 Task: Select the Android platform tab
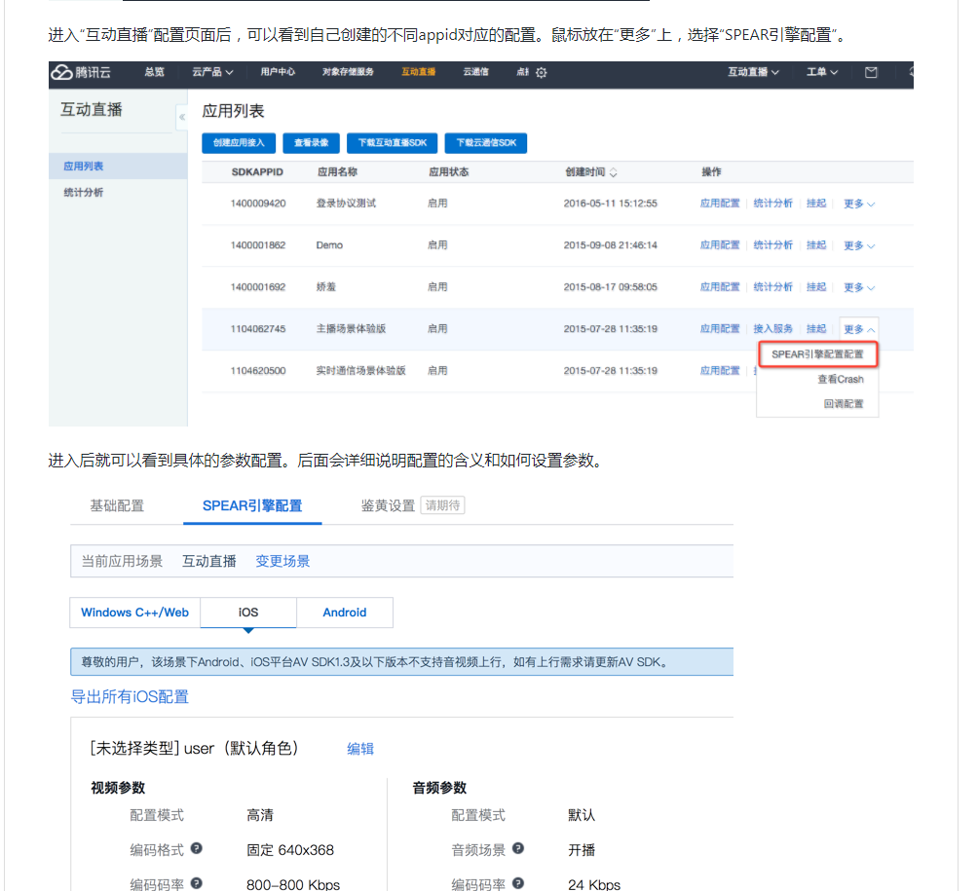click(344, 613)
